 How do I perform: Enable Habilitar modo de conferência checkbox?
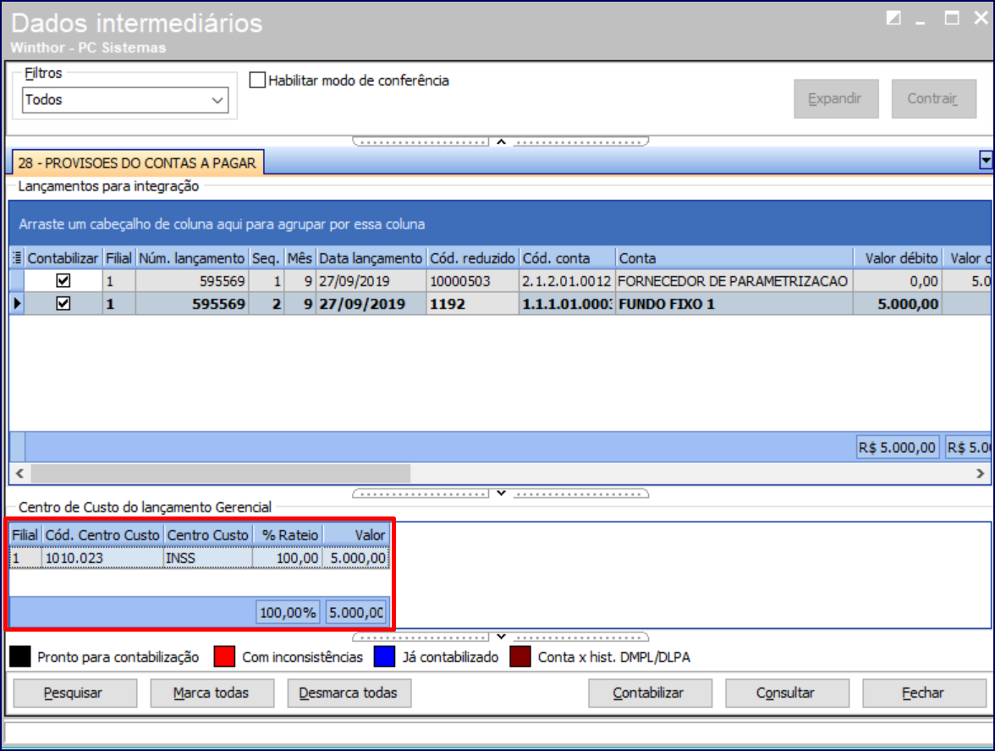pos(257,80)
